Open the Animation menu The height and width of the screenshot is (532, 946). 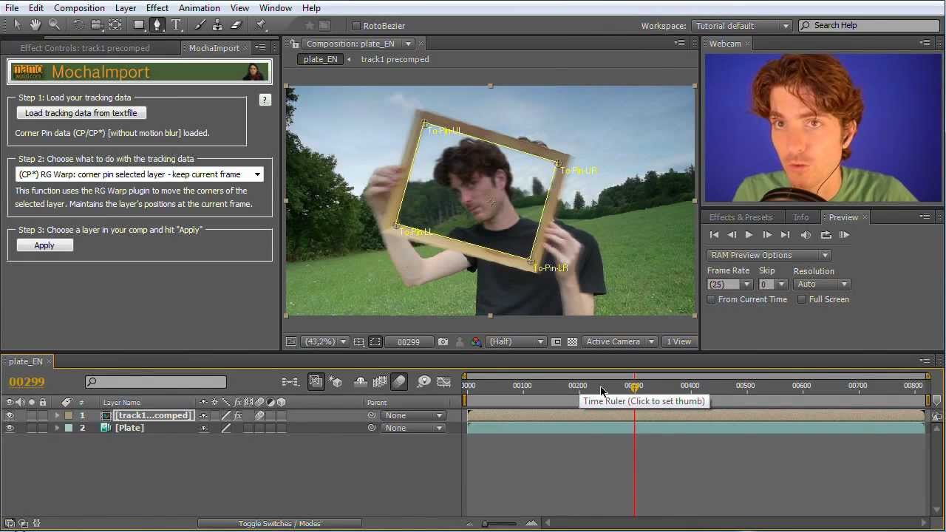tap(199, 7)
